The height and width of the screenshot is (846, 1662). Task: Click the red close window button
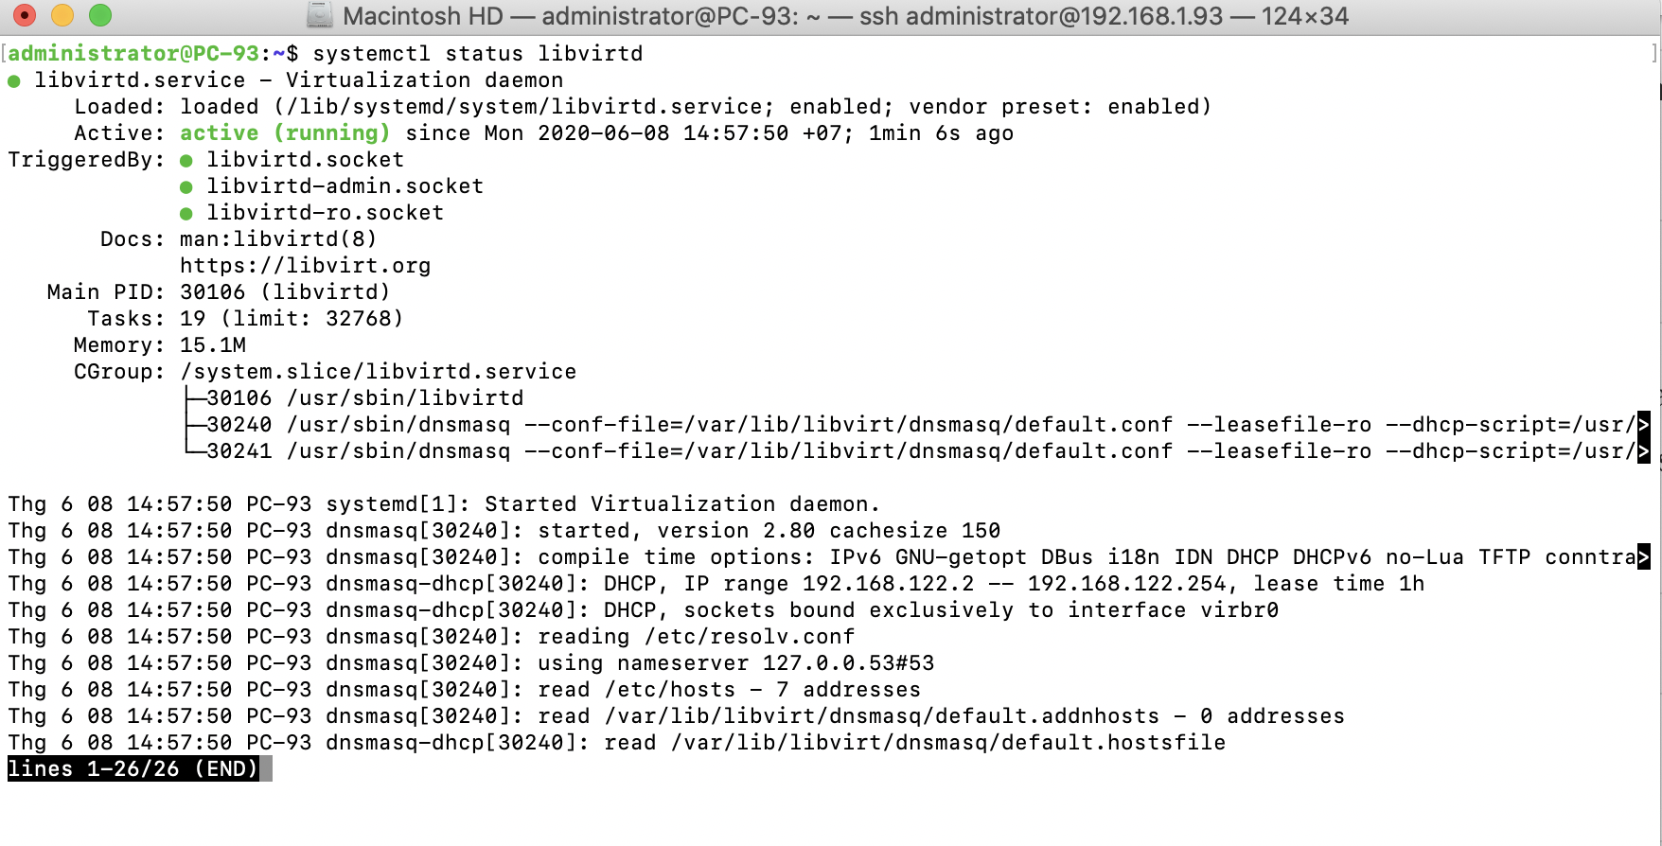point(25,15)
